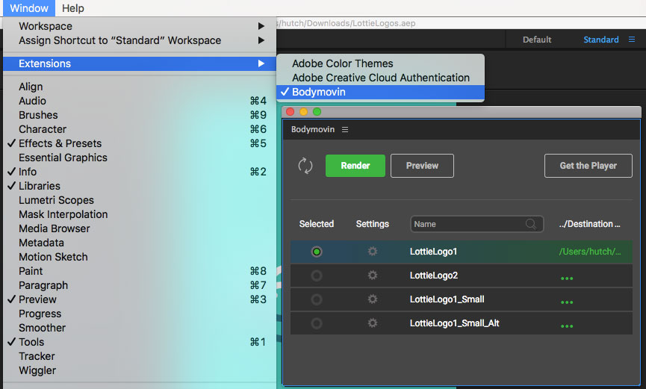Switch to the Standard workspace

pos(600,40)
